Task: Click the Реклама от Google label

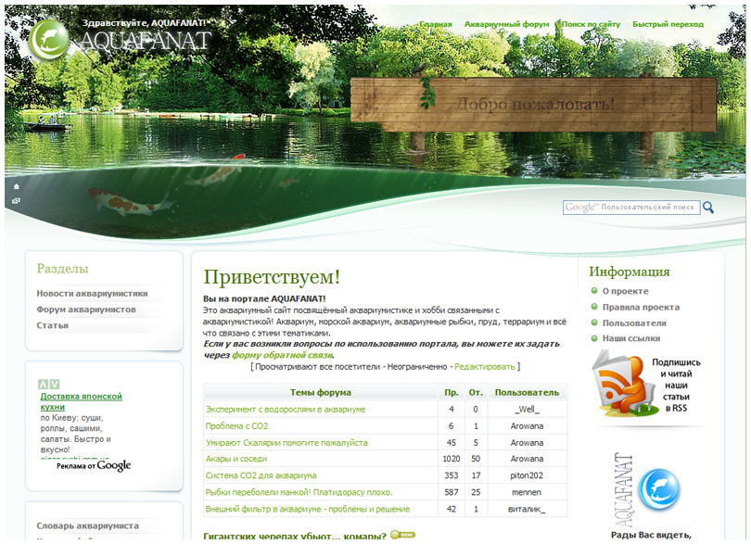Action: [94, 465]
